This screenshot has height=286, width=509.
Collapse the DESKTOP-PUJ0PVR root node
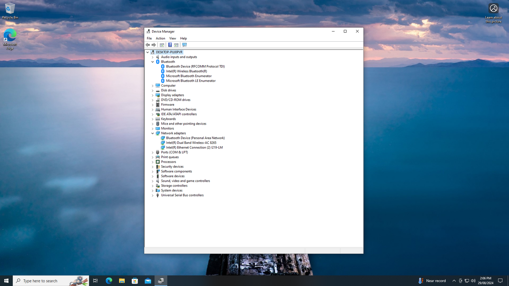pos(148,52)
